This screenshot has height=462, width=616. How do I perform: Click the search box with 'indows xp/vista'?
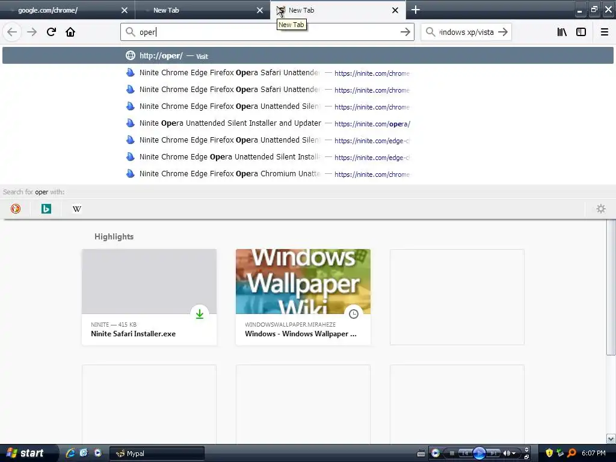pos(466,32)
